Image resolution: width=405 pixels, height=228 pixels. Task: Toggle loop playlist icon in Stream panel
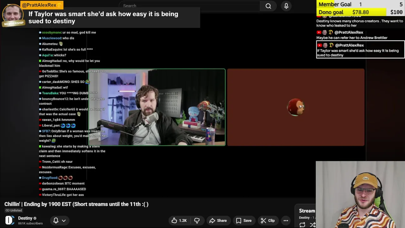tap(302, 225)
